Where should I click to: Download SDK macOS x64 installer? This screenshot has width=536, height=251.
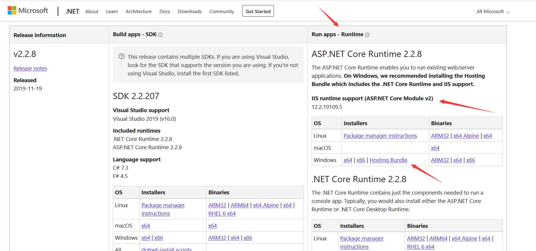click(146, 225)
